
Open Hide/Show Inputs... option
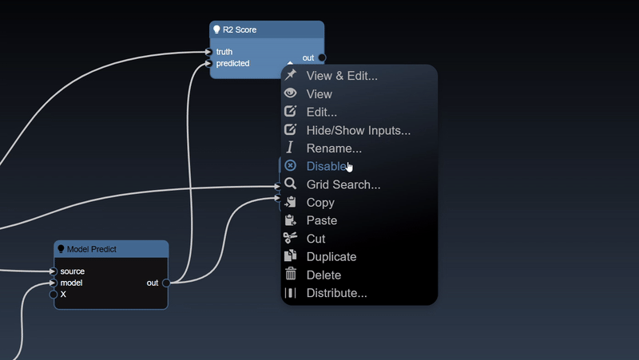click(x=359, y=130)
